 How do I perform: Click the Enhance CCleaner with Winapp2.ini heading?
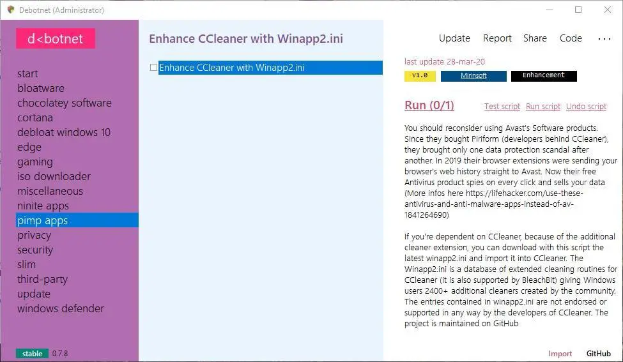(x=246, y=38)
